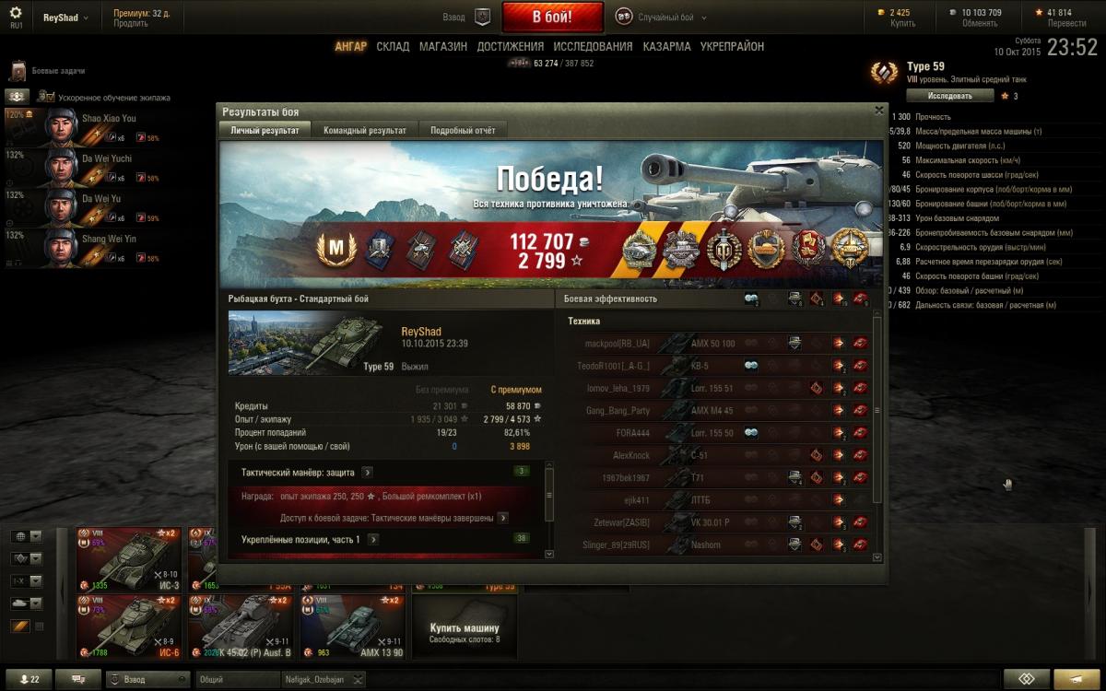Expand Тактический манёвр: защита task details
Viewport: 1106px width, 691px height.
coord(367,472)
